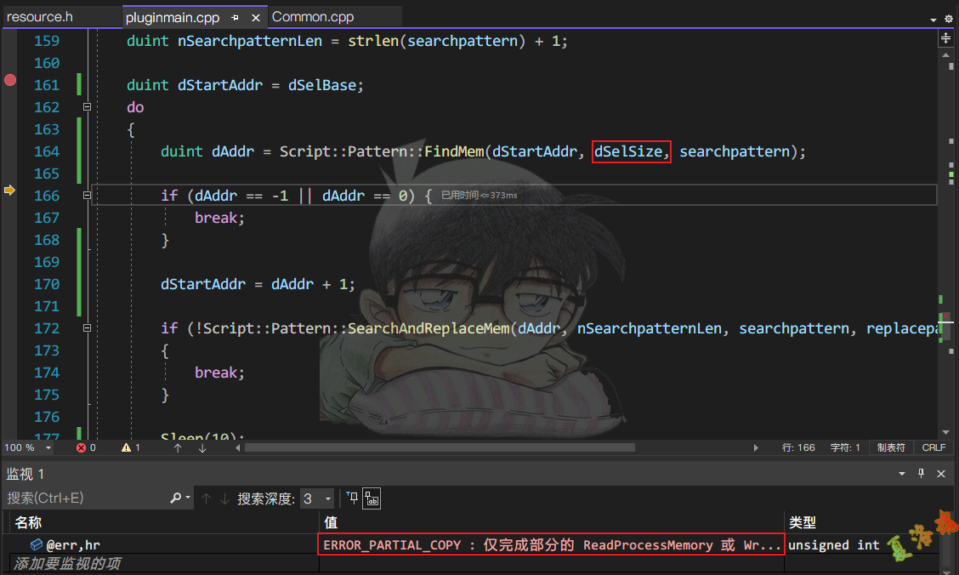Click the next-result down arrow in Watch search bar
The height and width of the screenshot is (575, 959).
click(x=224, y=498)
